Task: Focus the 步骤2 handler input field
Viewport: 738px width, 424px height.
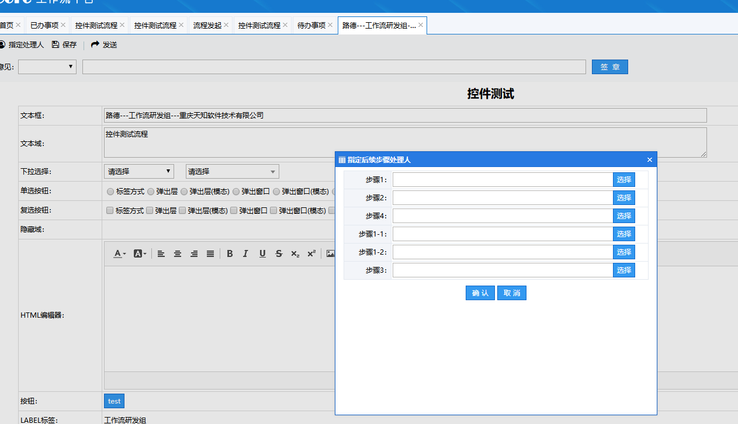Action: (x=503, y=198)
